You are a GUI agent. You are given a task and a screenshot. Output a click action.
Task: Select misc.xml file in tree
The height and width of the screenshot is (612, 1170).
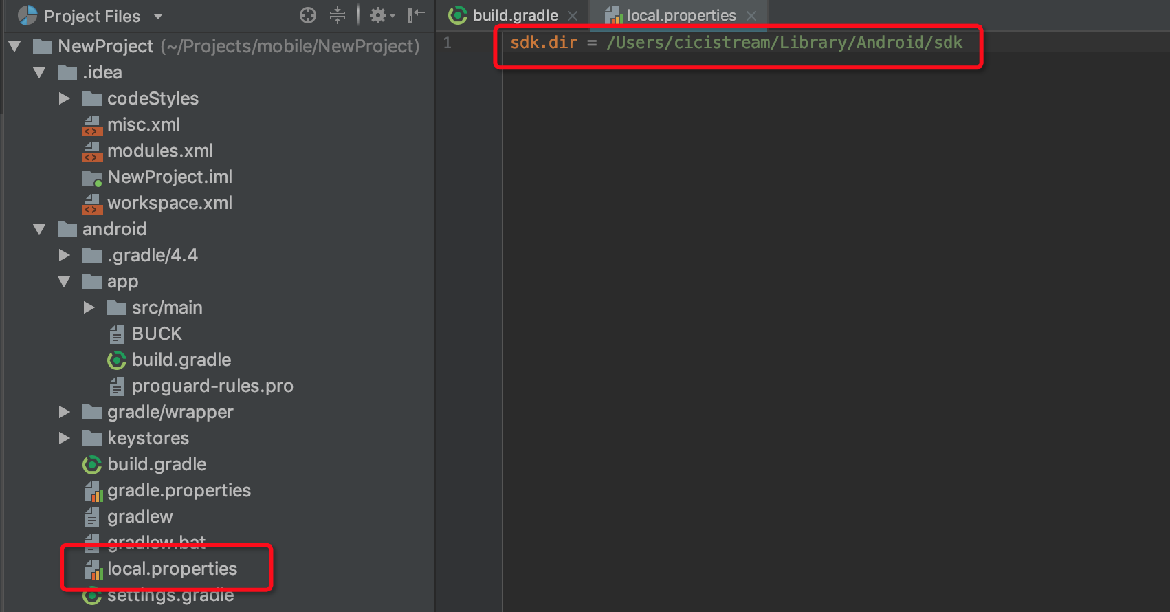pyautogui.click(x=143, y=124)
